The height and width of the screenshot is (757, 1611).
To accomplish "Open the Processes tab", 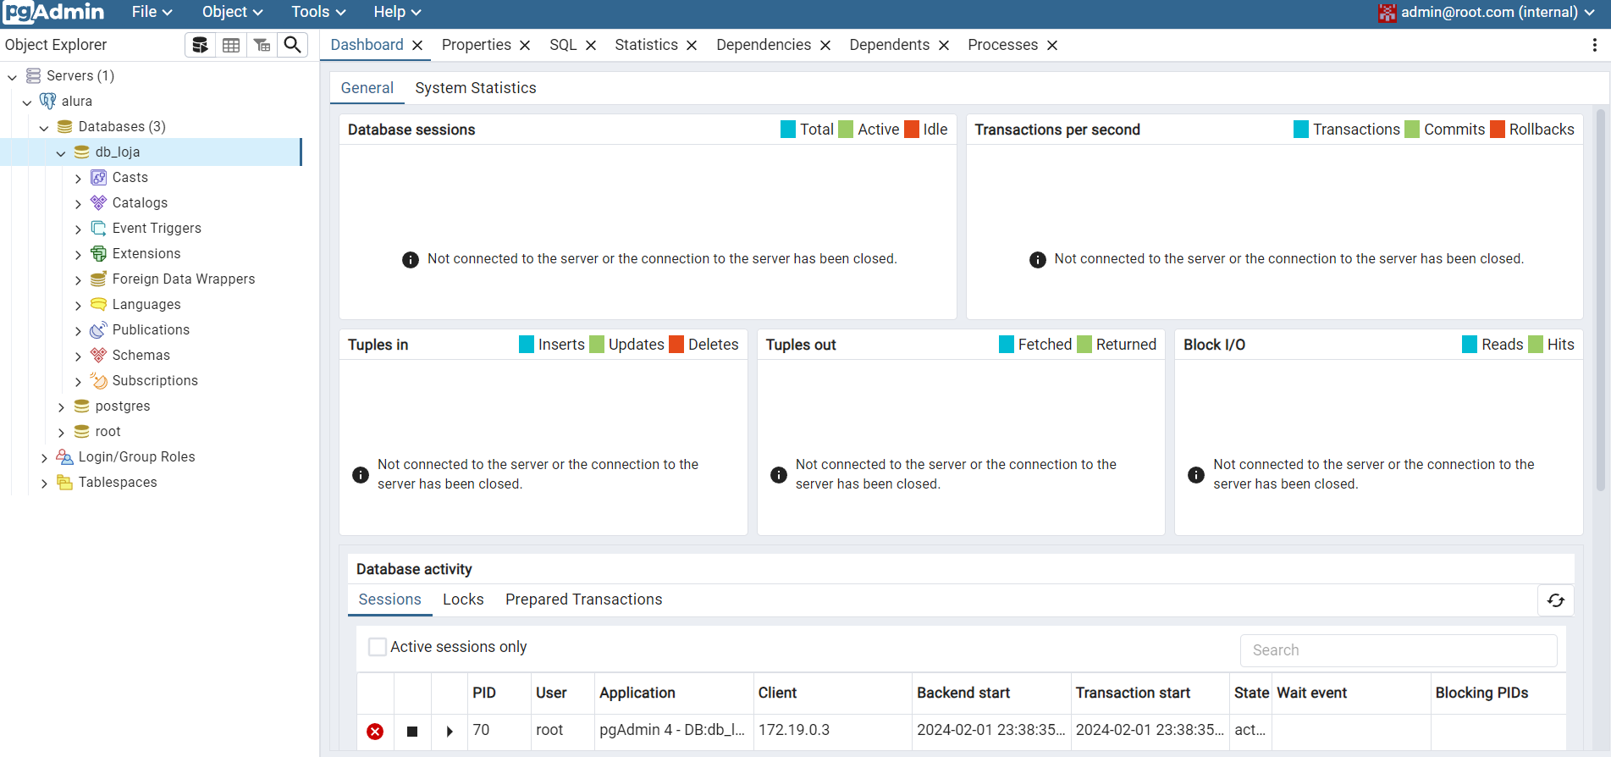I will (1002, 45).
